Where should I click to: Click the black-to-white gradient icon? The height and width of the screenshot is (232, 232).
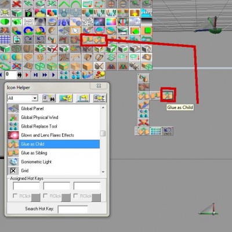pos(147,21)
